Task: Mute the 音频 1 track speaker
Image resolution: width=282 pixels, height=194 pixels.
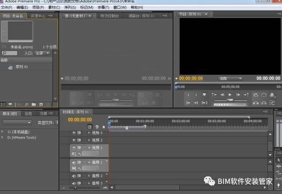Action: coord(74,162)
